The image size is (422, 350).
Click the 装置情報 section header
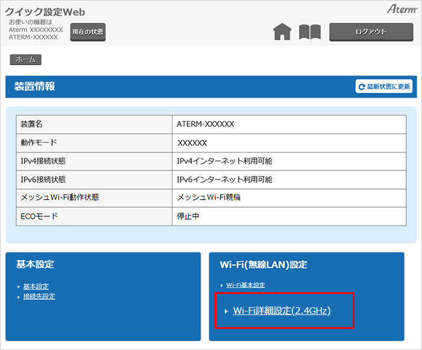point(34,87)
